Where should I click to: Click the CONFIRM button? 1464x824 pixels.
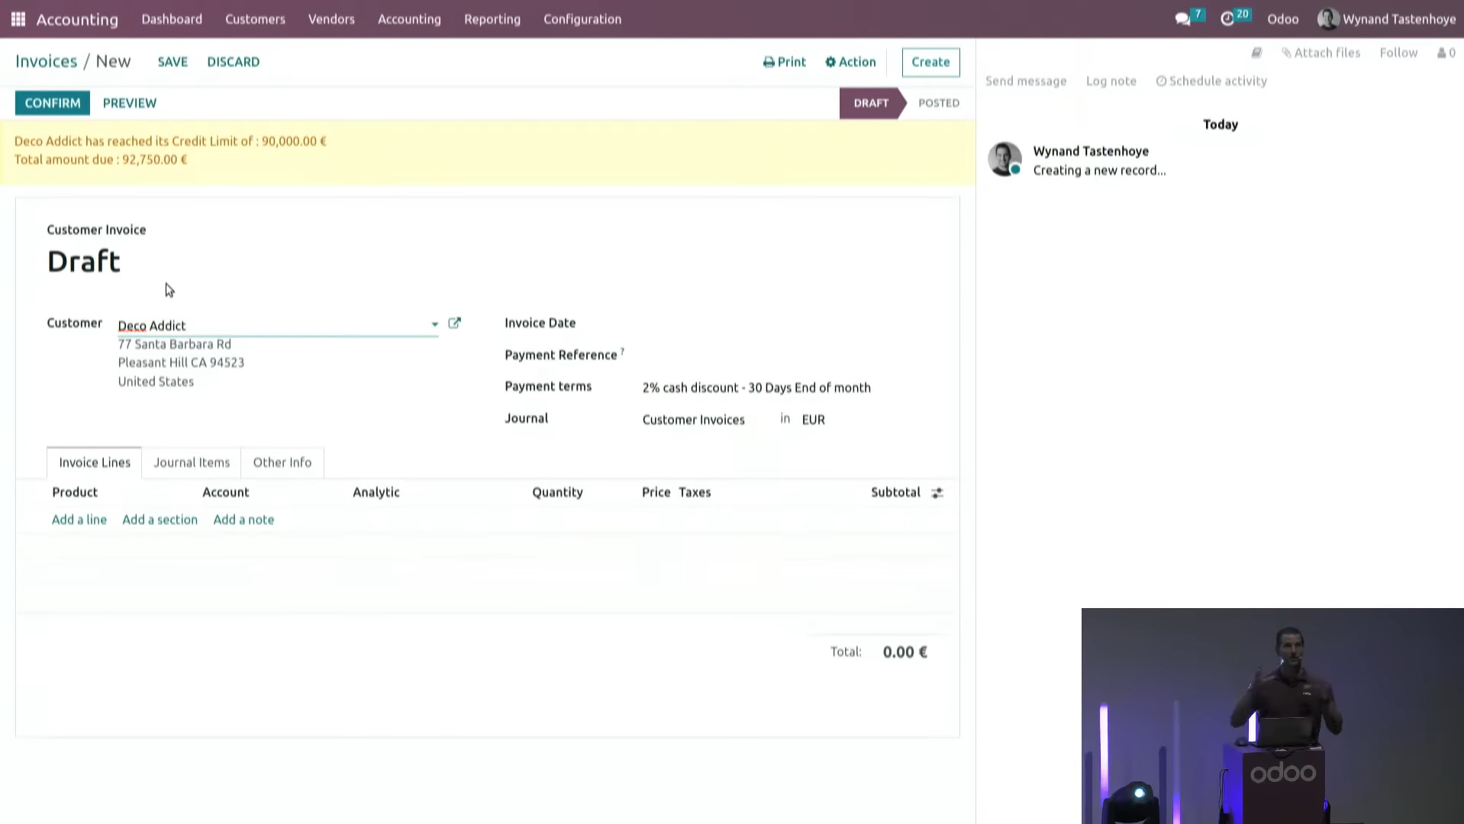point(53,103)
